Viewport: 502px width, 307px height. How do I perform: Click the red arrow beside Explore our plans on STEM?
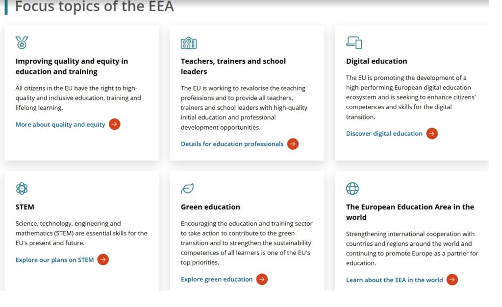103,260
